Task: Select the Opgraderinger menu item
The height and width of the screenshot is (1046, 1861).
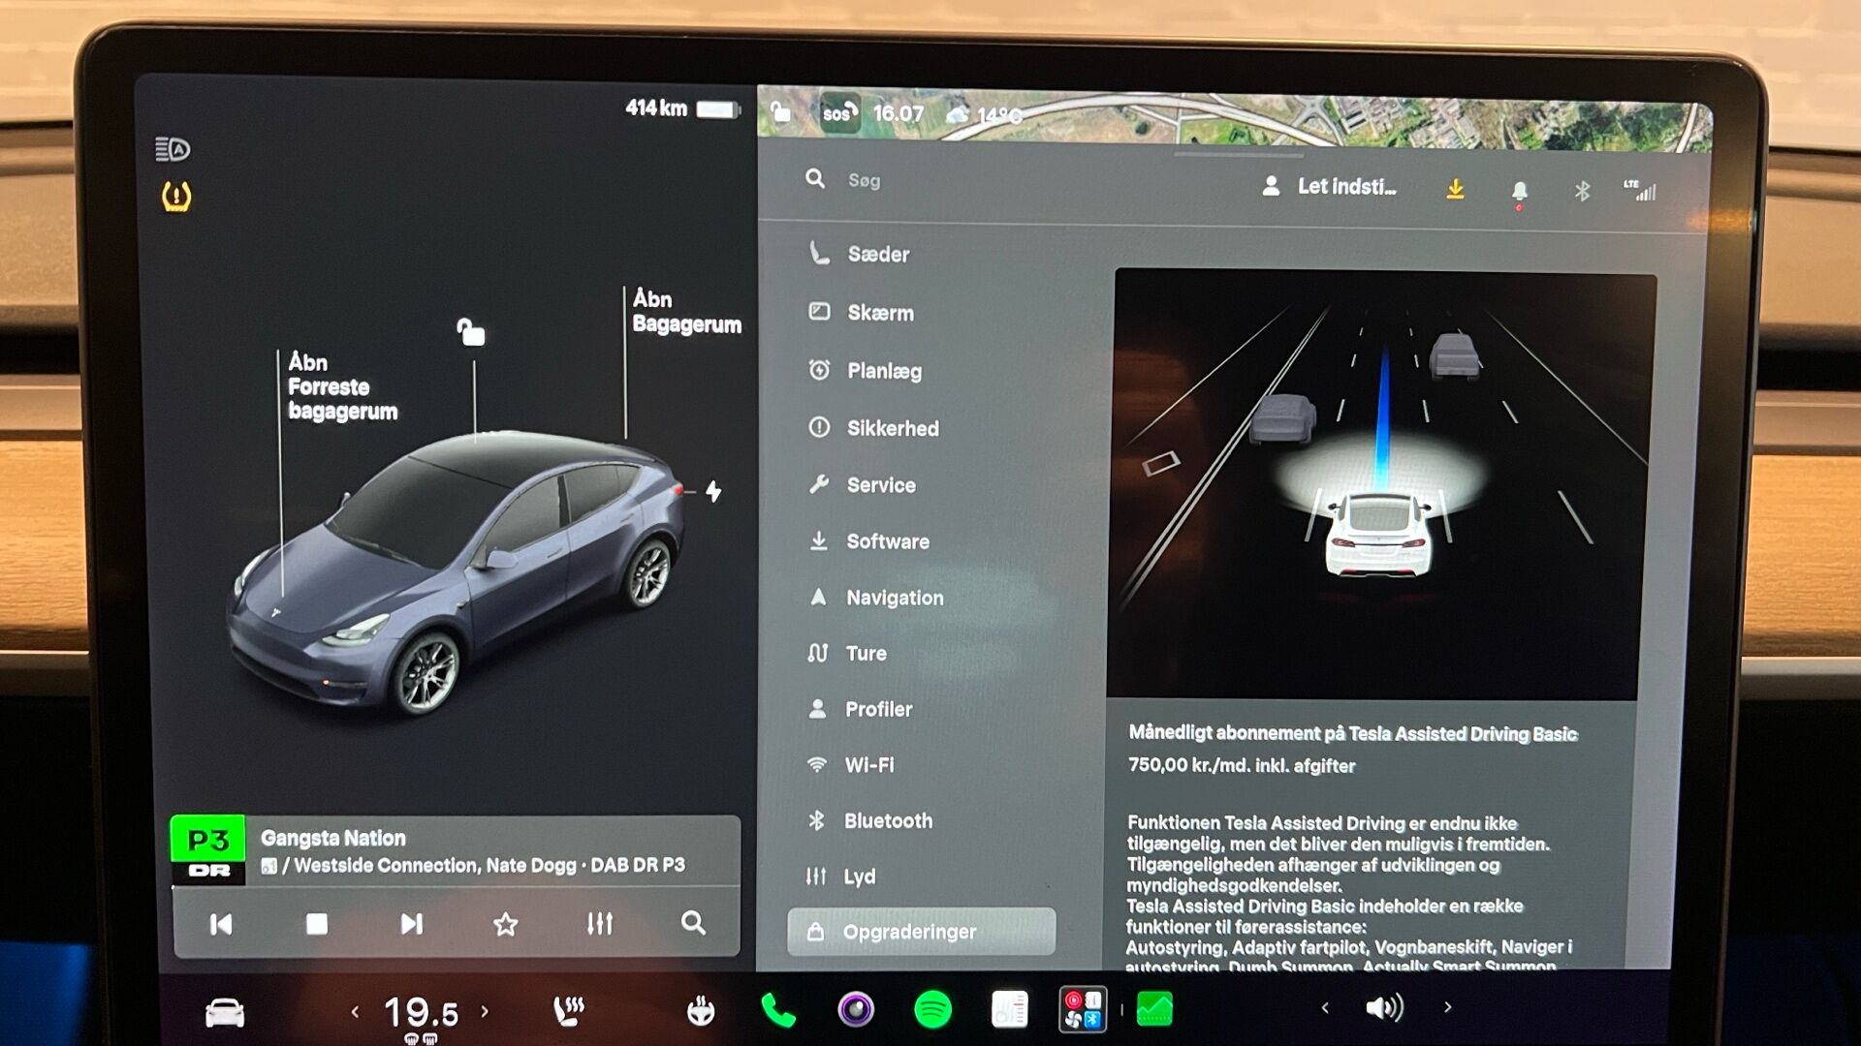Action: (x=921, y=932)
